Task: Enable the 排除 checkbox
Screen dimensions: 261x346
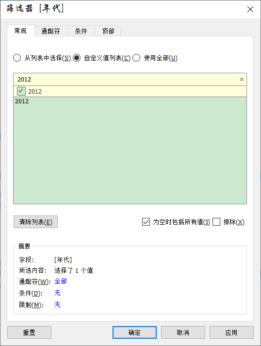Action: tap(216, 222)
